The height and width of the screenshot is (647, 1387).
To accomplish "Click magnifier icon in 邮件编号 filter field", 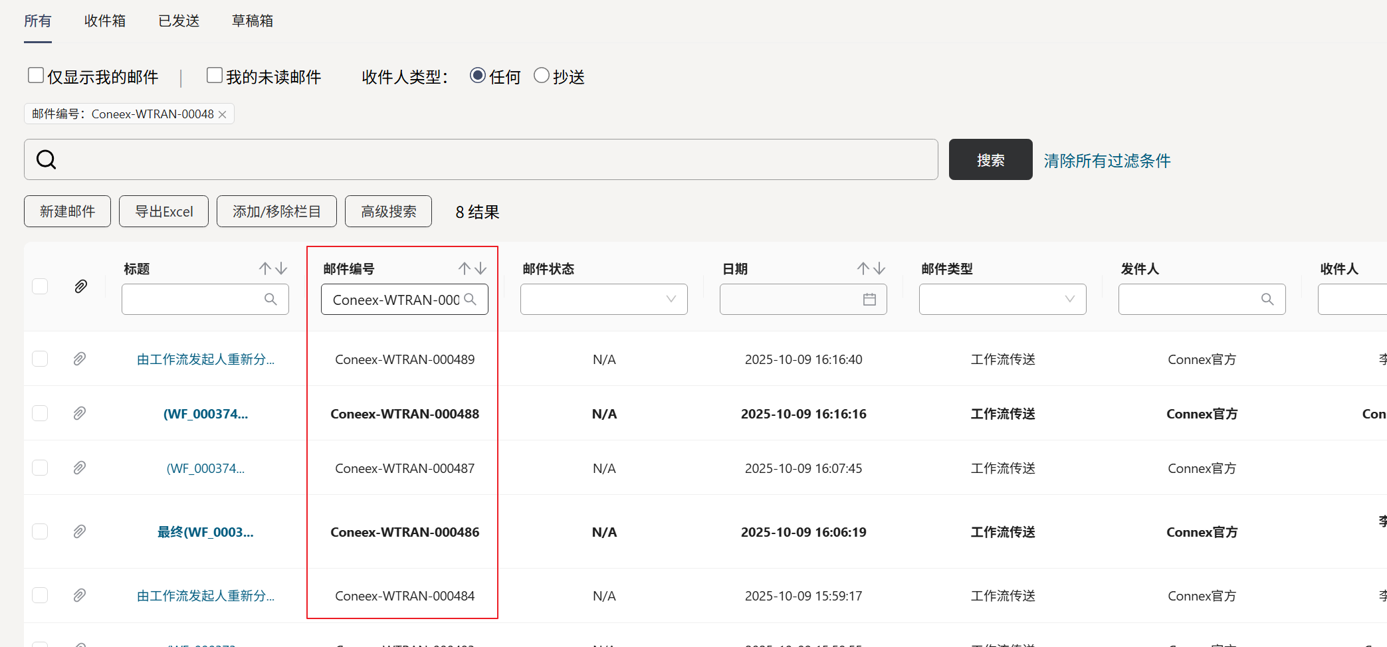I will (471, 300).
